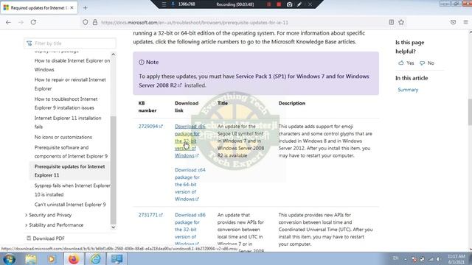Image resolution: width=472 pixels, height=265 pixels.
Task: Click the sidebar scroll down arrow
Action: [x=113, y=227]
